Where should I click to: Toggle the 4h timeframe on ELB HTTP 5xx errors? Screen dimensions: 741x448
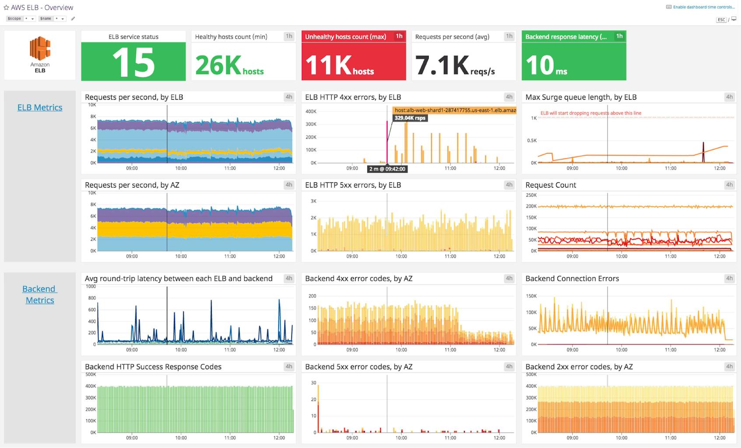[x=509, y=185]
